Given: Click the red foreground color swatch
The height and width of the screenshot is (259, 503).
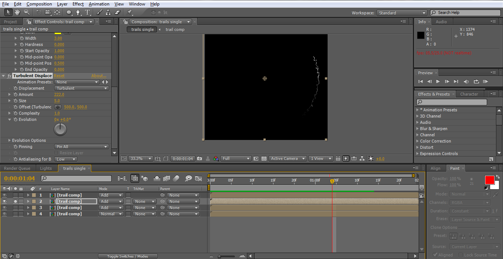Looking at the screenshot, I should (489, 180).
